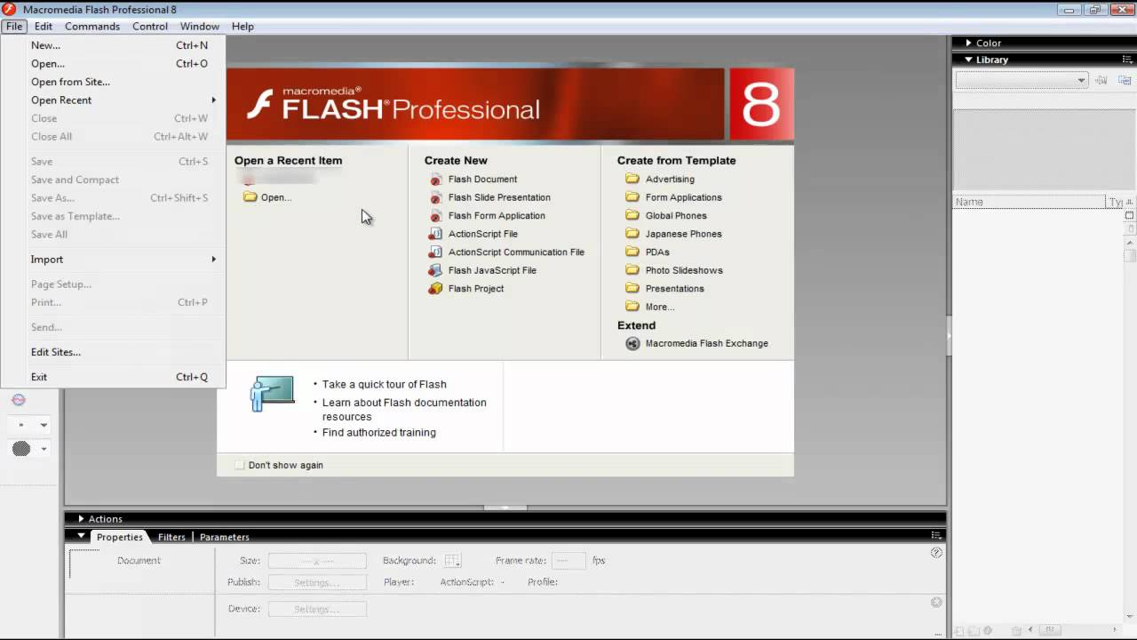
Task: Open the Edit menu
Action: pyautogui.click(x=44, y=27)
